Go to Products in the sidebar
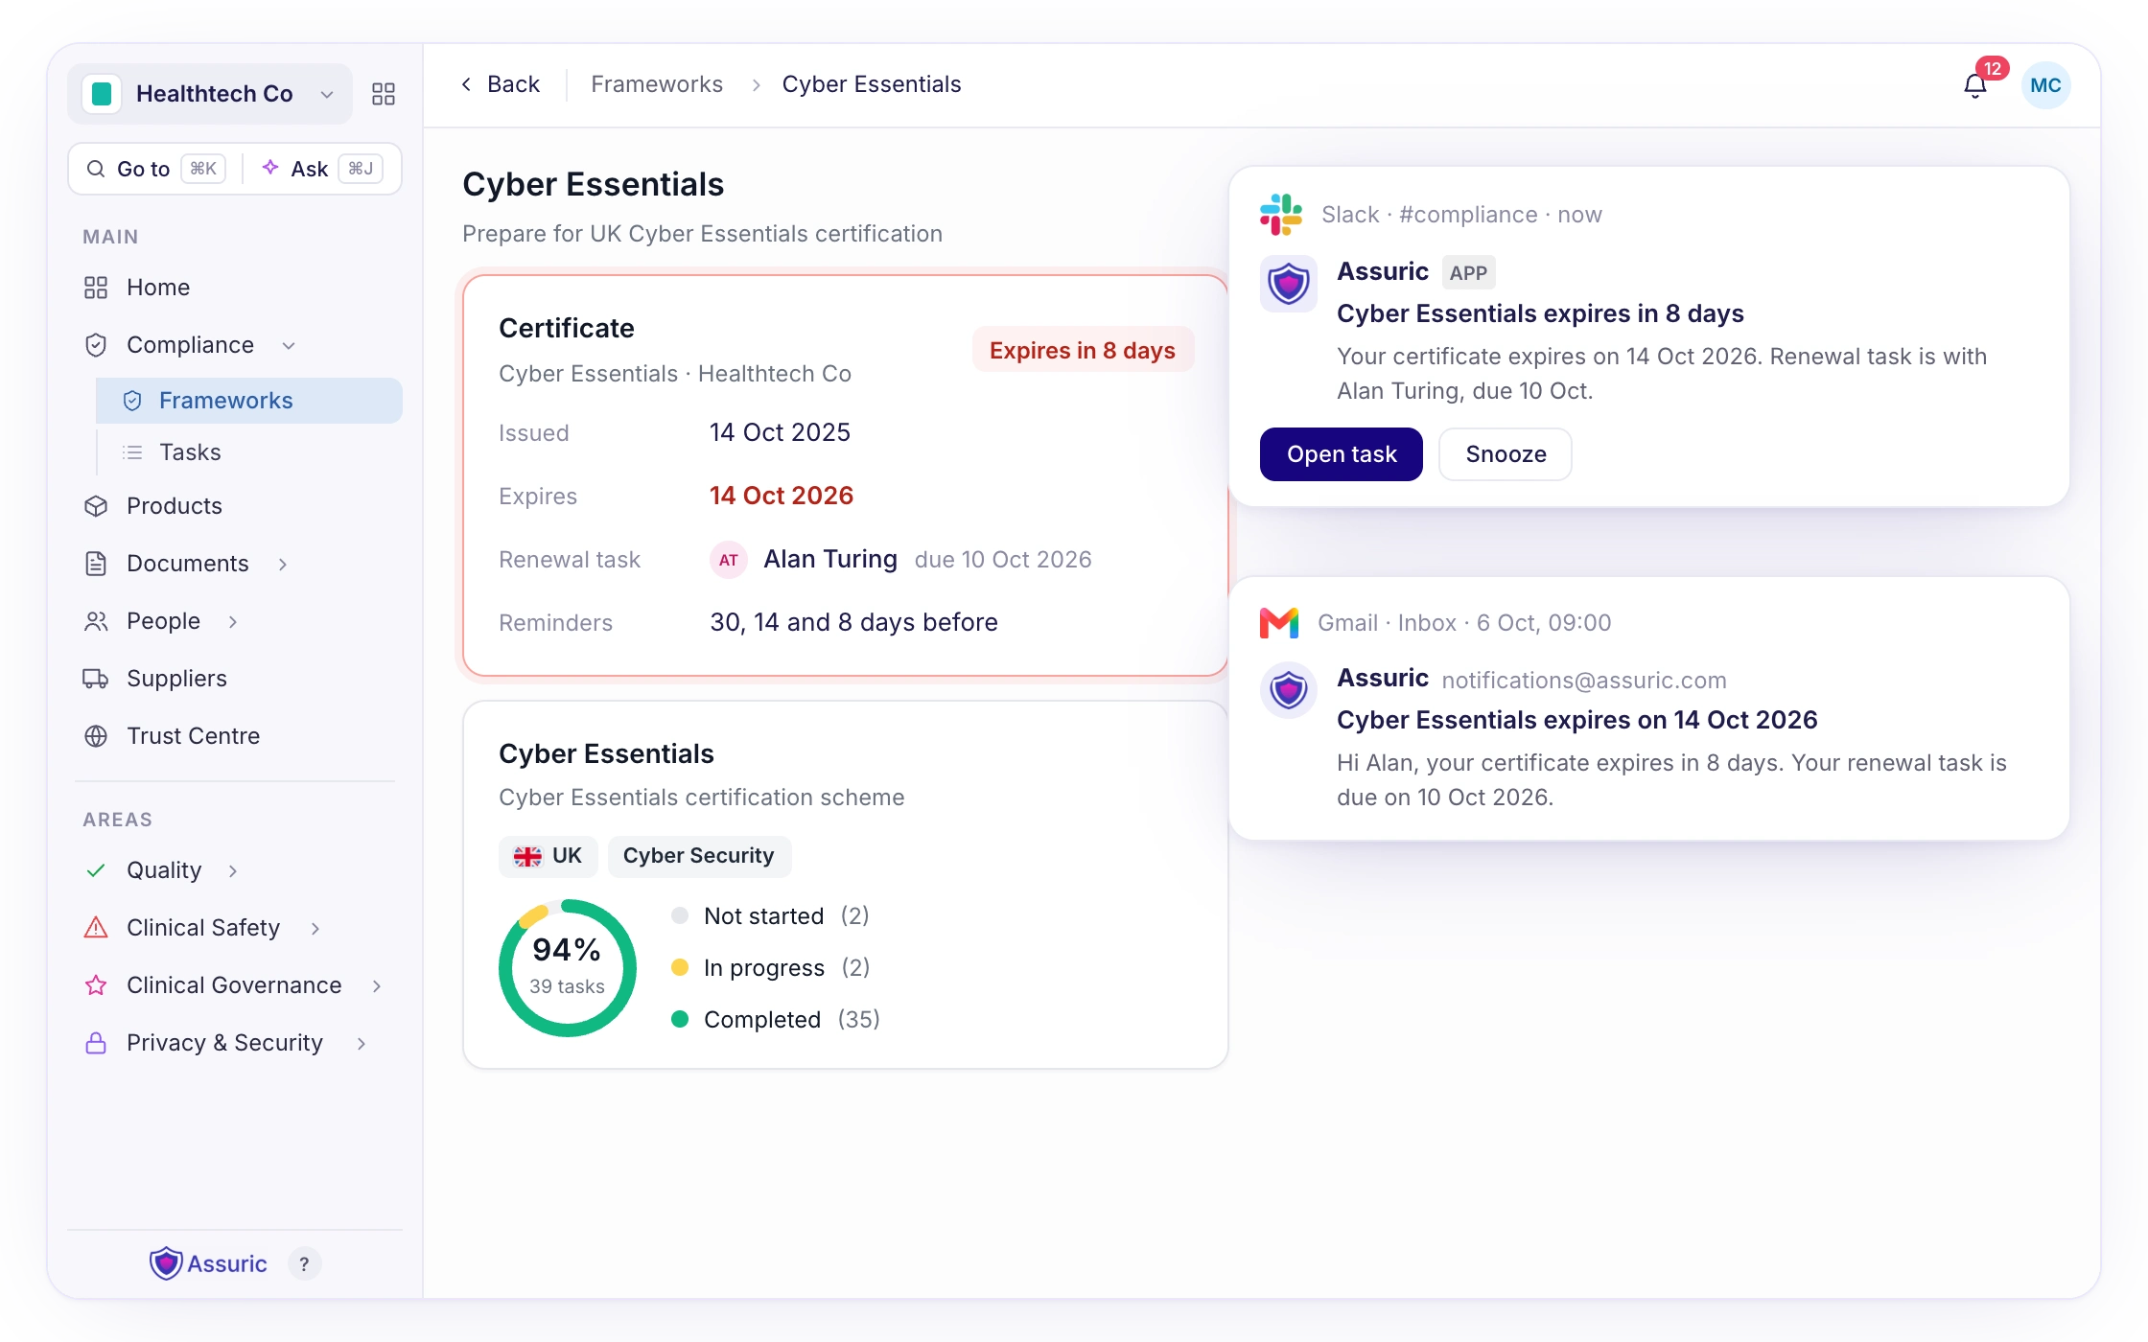Image resolution: width=2148 pixels, height=1342 pixels. click(235, 506)
